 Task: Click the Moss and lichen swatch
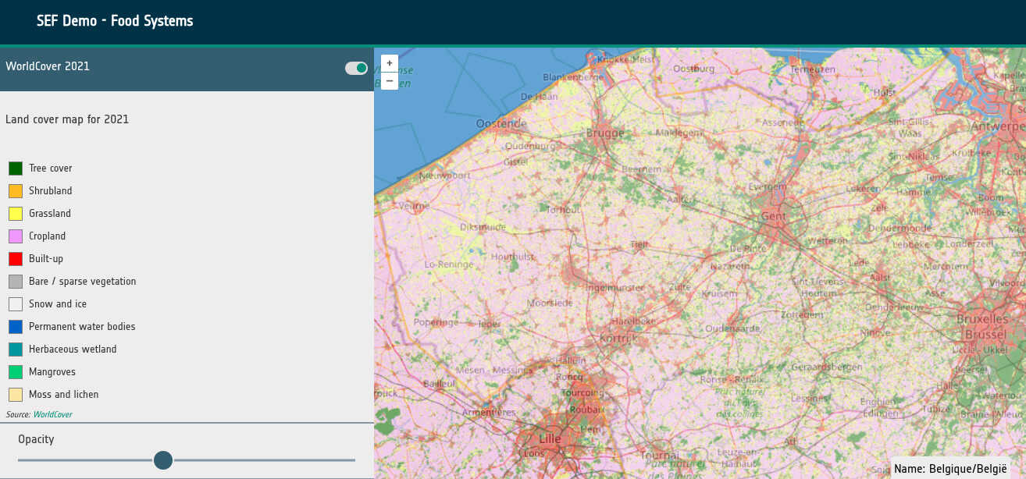(x=16, y=395)
